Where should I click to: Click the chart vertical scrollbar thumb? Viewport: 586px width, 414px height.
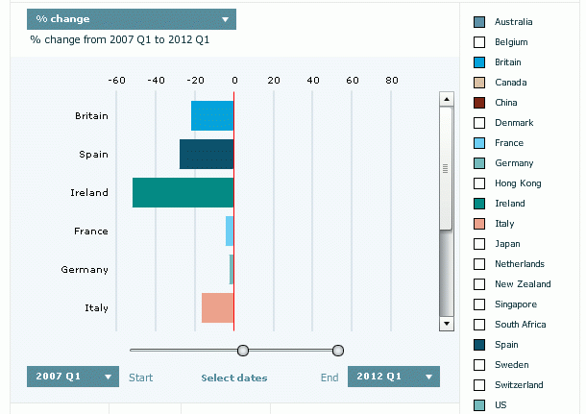[446, 168]
